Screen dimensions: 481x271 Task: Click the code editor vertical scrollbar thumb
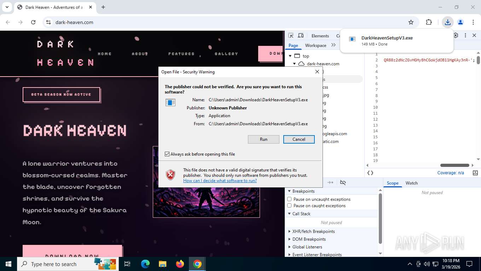478,60
